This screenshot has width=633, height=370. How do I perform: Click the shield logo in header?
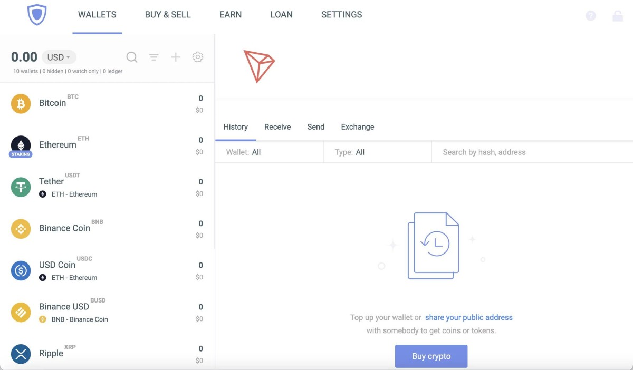37,15
